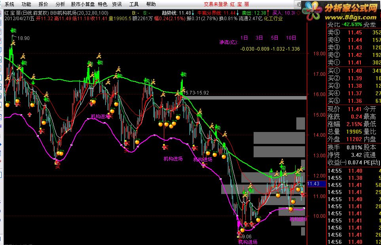The width and height of the screenshot is (381, 245).
Task: Click the green 卖 marker above 15.73-15.92 label
Action: pyautogui.click(x=184, y=74)
